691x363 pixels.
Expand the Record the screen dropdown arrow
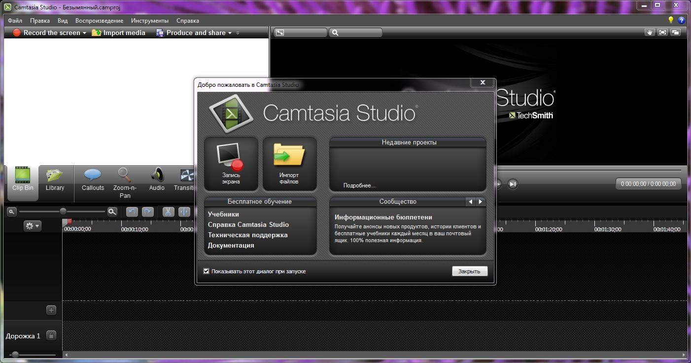[x=84, y=33]
